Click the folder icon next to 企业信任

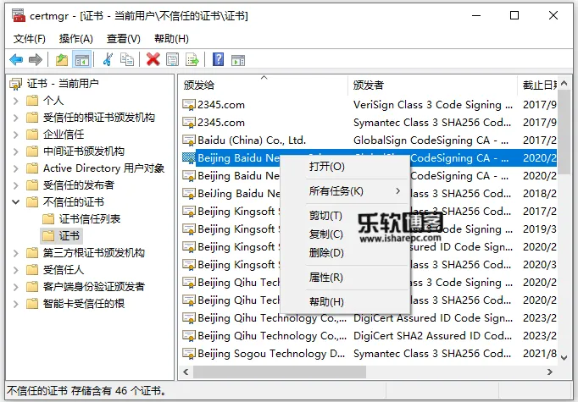32,135
